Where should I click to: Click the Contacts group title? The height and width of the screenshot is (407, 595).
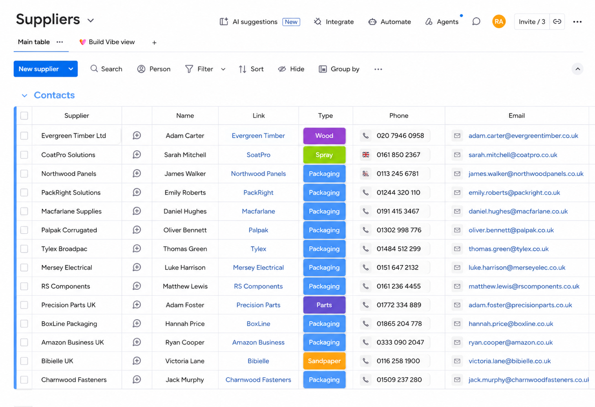click(54, 95)
